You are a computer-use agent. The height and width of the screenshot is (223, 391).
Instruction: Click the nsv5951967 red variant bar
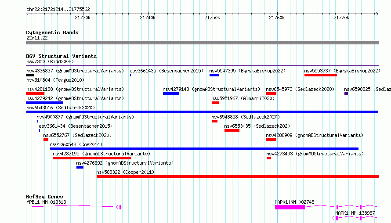pos(215,103)
